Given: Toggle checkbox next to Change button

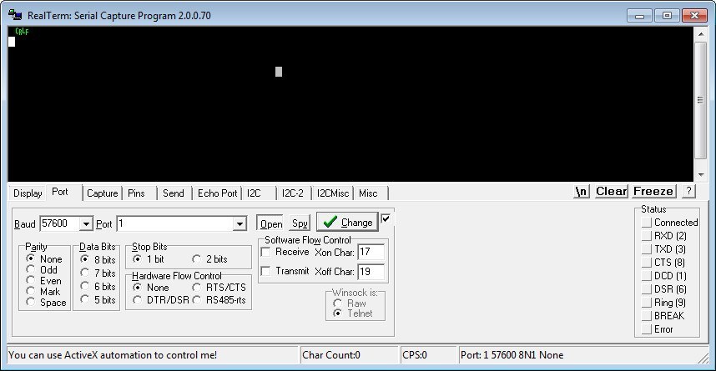Looking at the screenshot, I should [x=386, y=218].
